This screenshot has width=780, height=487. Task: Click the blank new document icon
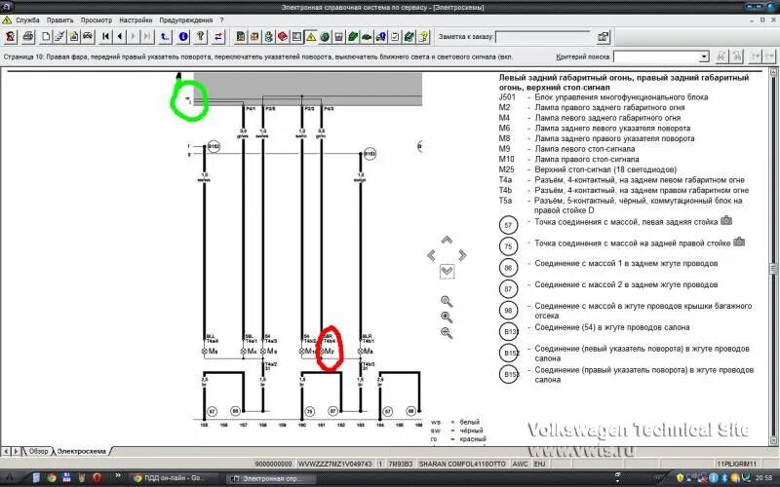[46, 36]
